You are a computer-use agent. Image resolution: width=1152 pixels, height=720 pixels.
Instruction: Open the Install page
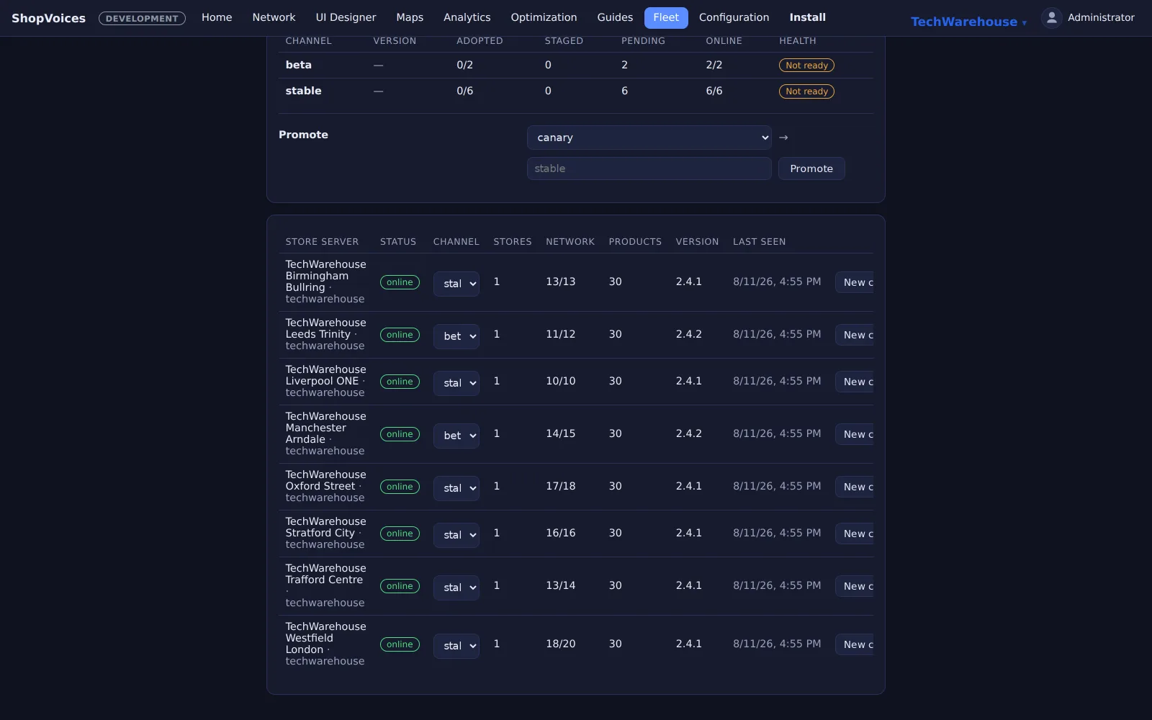pos(807,17)
